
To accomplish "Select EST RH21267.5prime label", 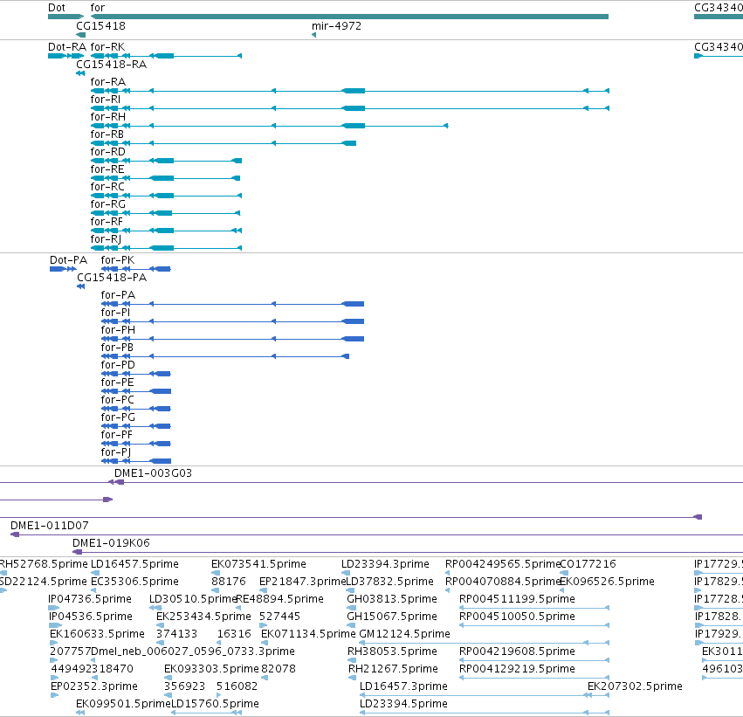I will [x=393, y=670].
